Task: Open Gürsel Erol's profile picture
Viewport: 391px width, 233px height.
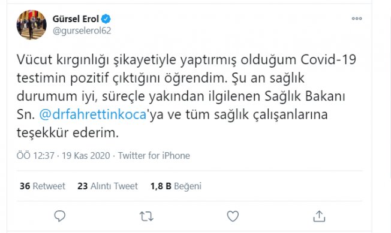Action: click(31, 25)
